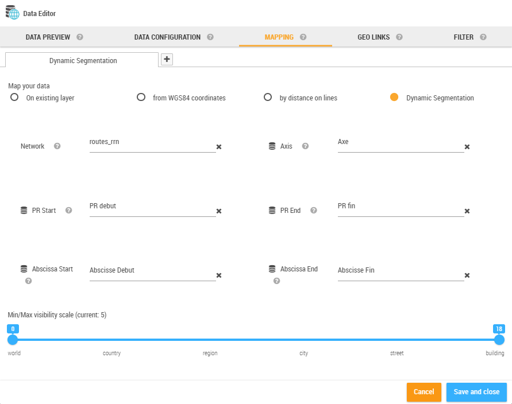The image size is (512, 404).
Task: Clear the Axis field value
Action: point(467,147)
